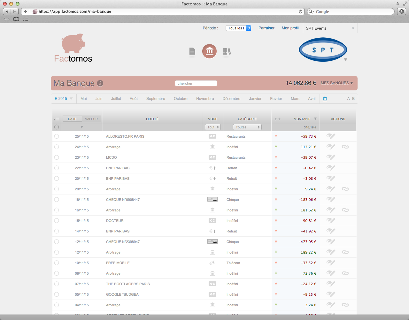409x320 pixels.
Task: Select the Janvier month tab
Action: (255, 99)
